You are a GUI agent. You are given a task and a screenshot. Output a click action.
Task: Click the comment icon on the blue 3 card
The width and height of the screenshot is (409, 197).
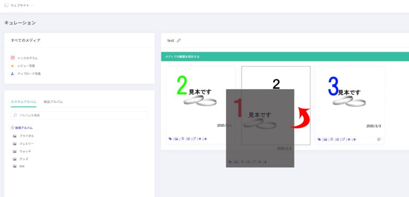click(x=379, y=139)
